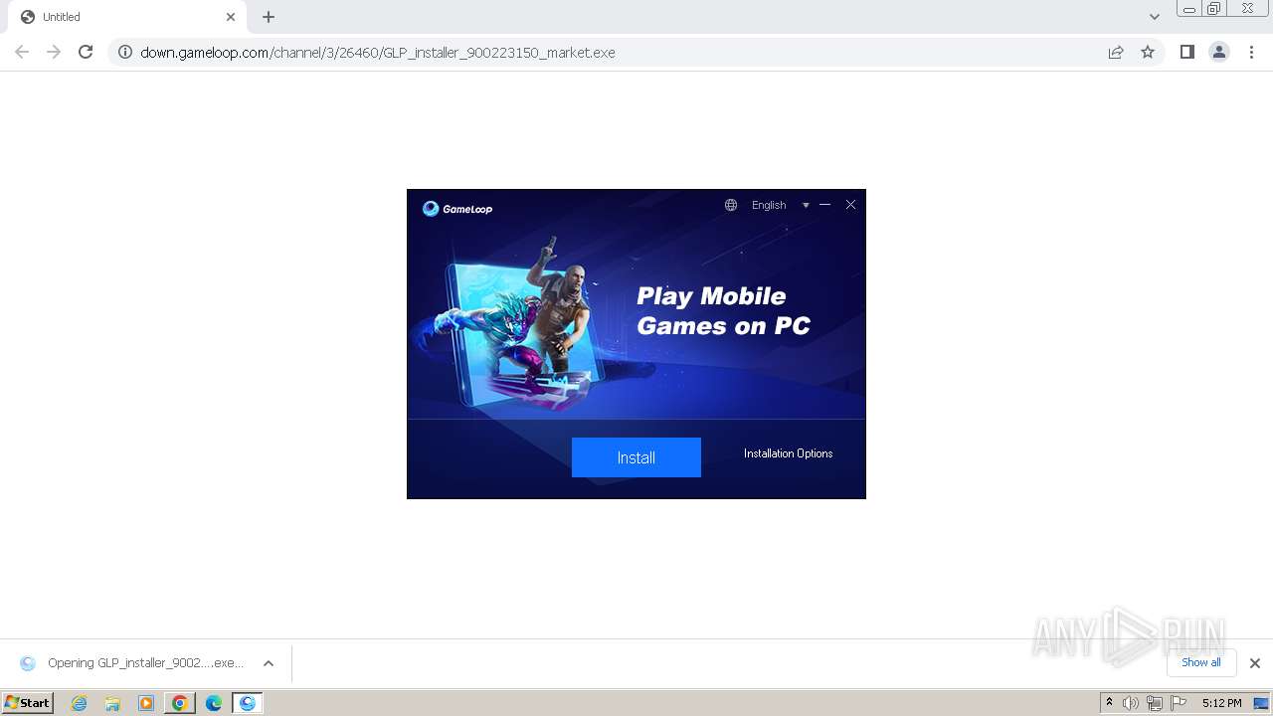Open Microsoft Edge from taskbar
Viewport: 1273px width, 716px height.
tap(214, 703)
